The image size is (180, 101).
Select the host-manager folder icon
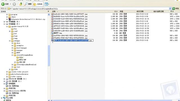pyautogui.click(x=15, y=48)
